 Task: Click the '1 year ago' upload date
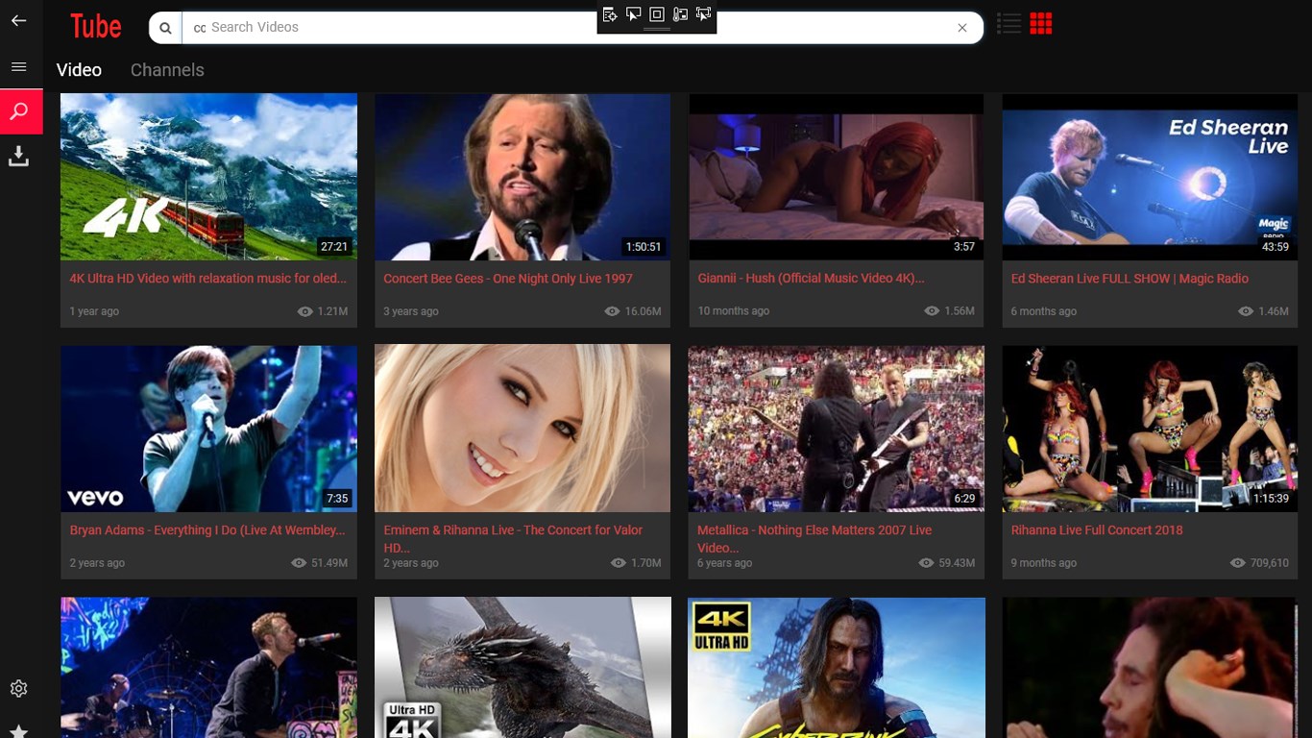pos(94,311)
